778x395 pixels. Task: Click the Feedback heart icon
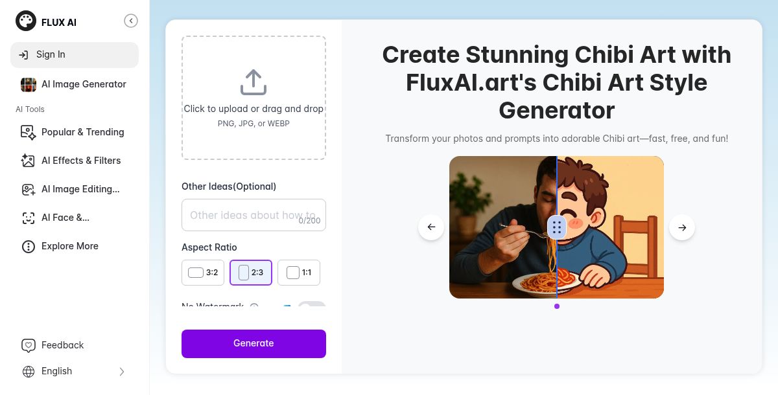pos(28,345)
